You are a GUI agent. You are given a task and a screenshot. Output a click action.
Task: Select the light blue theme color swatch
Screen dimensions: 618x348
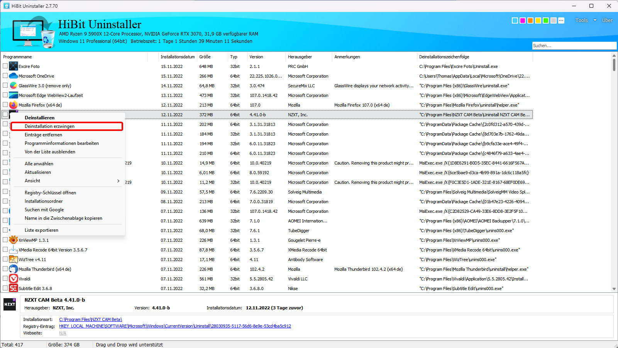pyautogui.click(x=515, y=20)
